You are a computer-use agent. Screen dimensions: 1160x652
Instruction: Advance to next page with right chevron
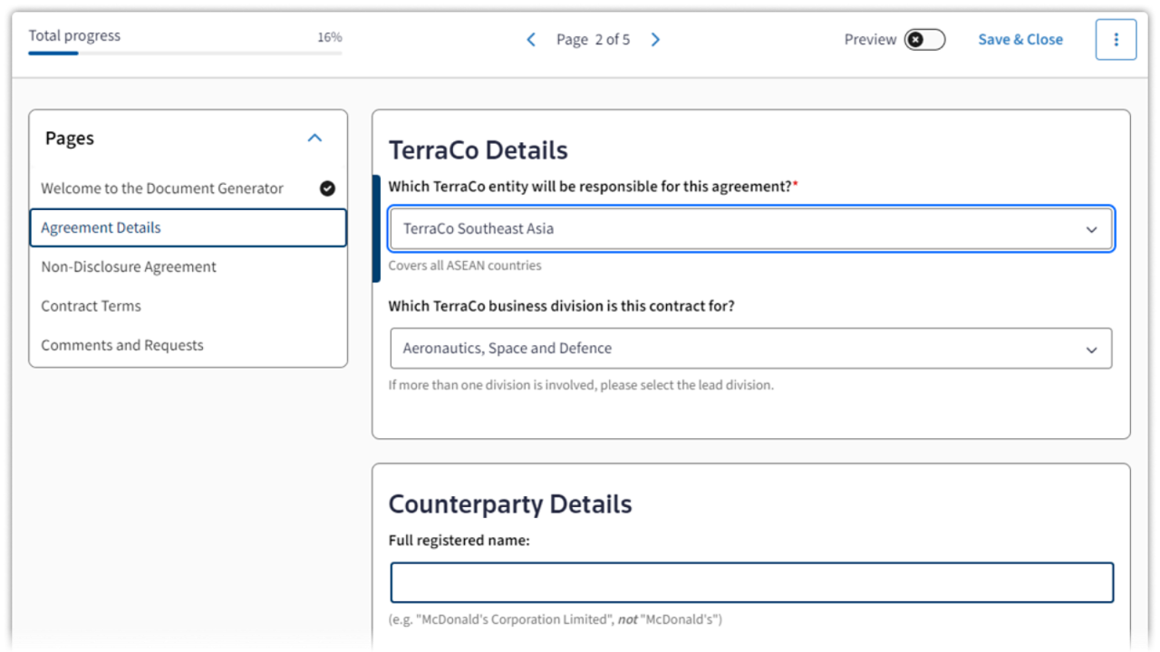pyautogui.click(x=655, y=40)
